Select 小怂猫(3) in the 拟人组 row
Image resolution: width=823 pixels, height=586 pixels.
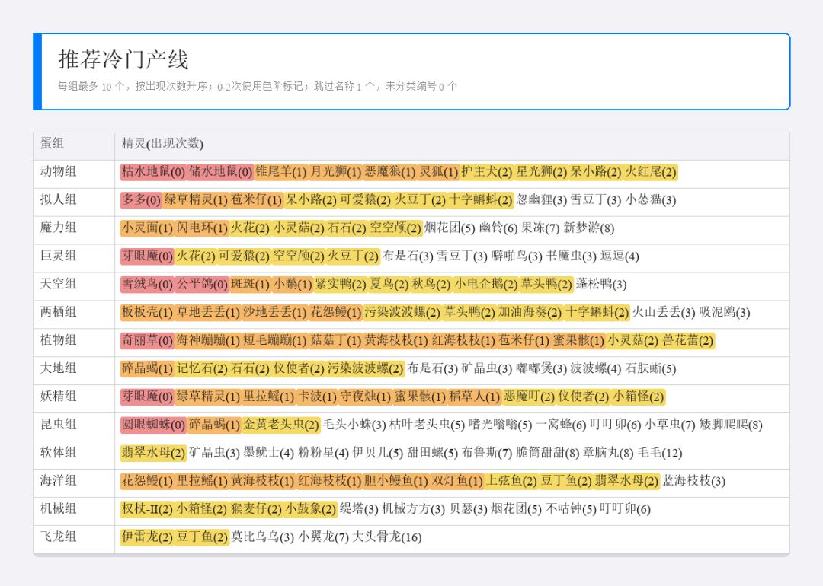point(651,200)
